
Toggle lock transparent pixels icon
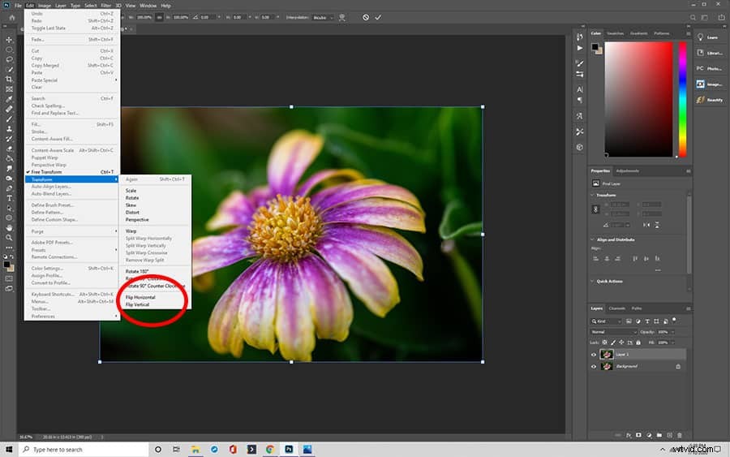[x=605, y=343]
